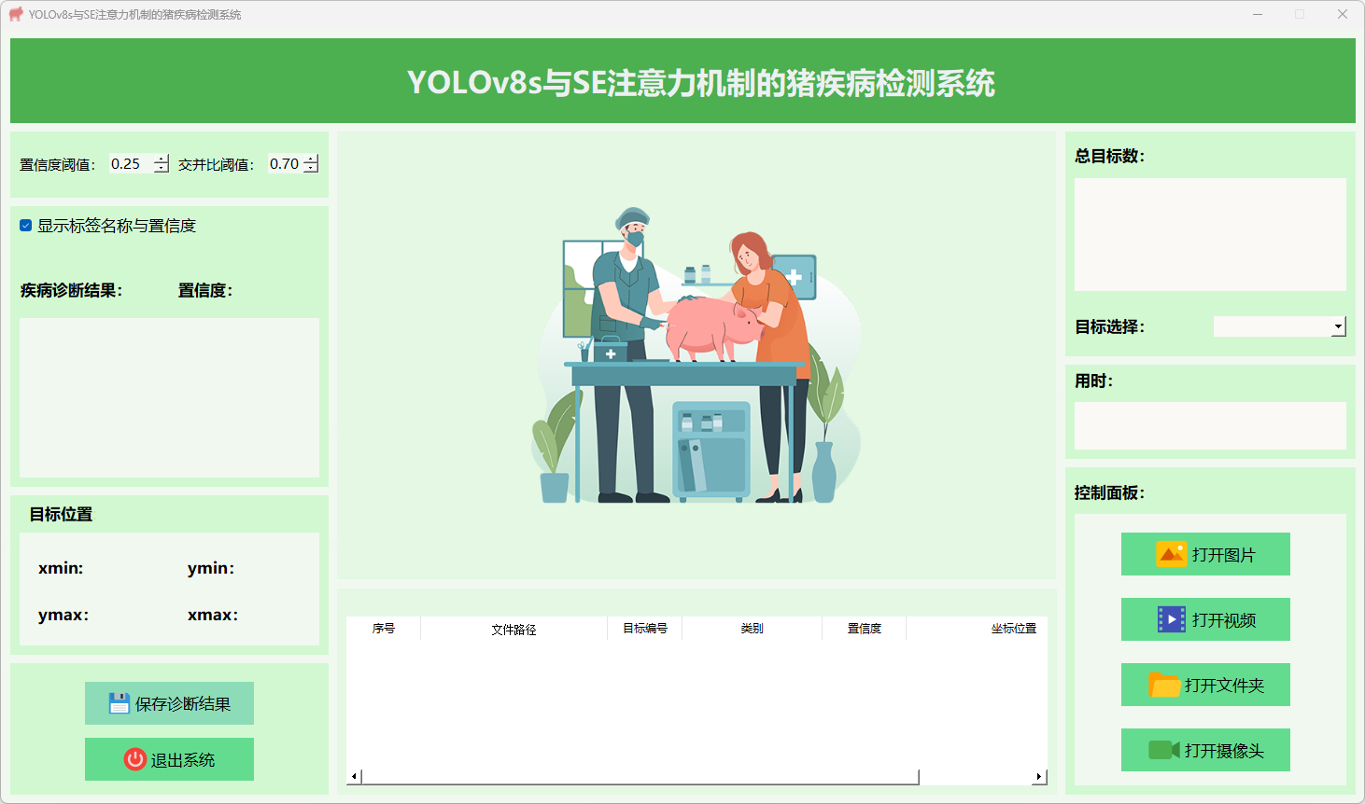Click the 总目标数 output box
The height and width of the screenshot is (804, 1365).
pos(1210,234)
